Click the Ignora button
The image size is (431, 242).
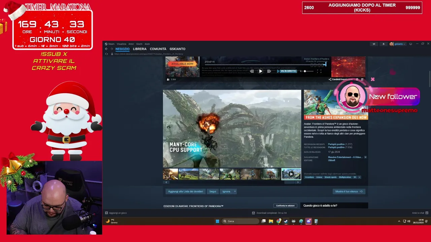(x=226, y=192)
